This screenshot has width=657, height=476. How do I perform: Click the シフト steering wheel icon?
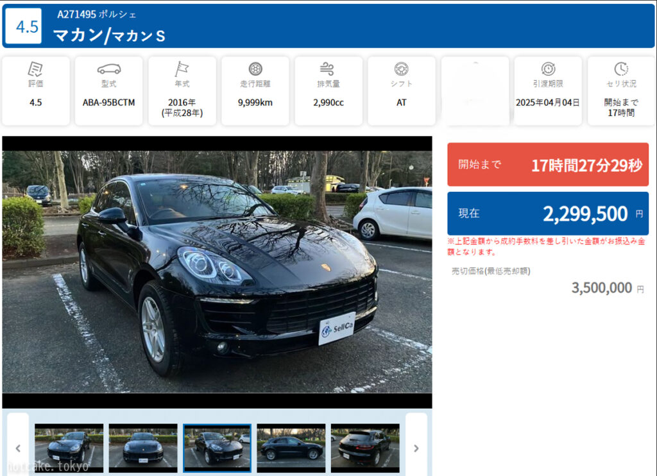(402, 69)
